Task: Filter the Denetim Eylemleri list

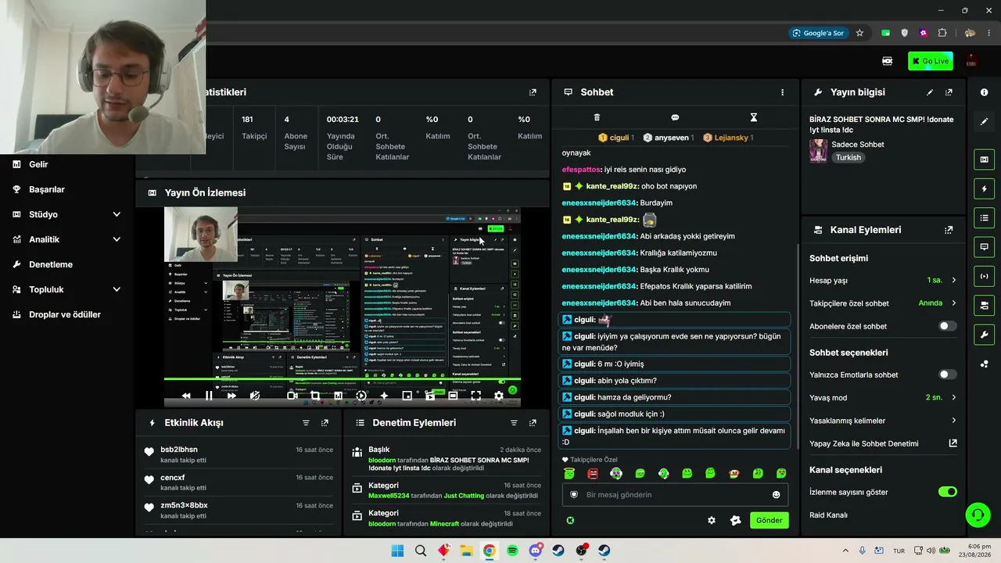Action: coord(514,423)
